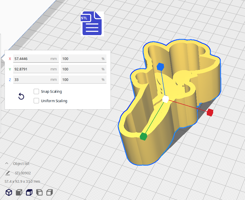
Task: Select the right side view cube icon
Action: (x=49, y=192)
